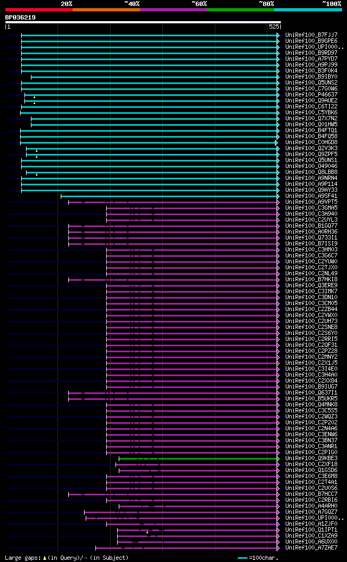Open hit UniRef100_Q9AY33
The image size is (347, 562).
(311, 190)
